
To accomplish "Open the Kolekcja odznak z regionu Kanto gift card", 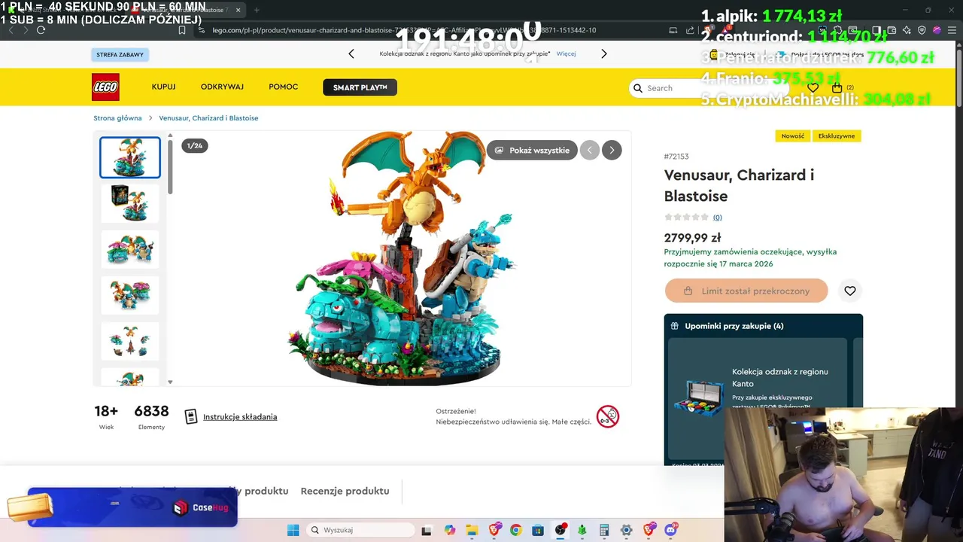I will (x=758, y=399).
